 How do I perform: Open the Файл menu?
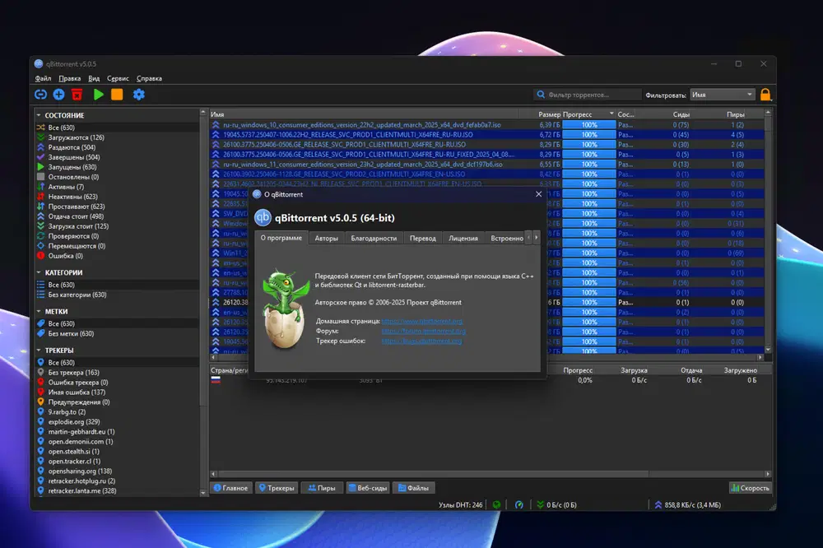pos(43,78)
